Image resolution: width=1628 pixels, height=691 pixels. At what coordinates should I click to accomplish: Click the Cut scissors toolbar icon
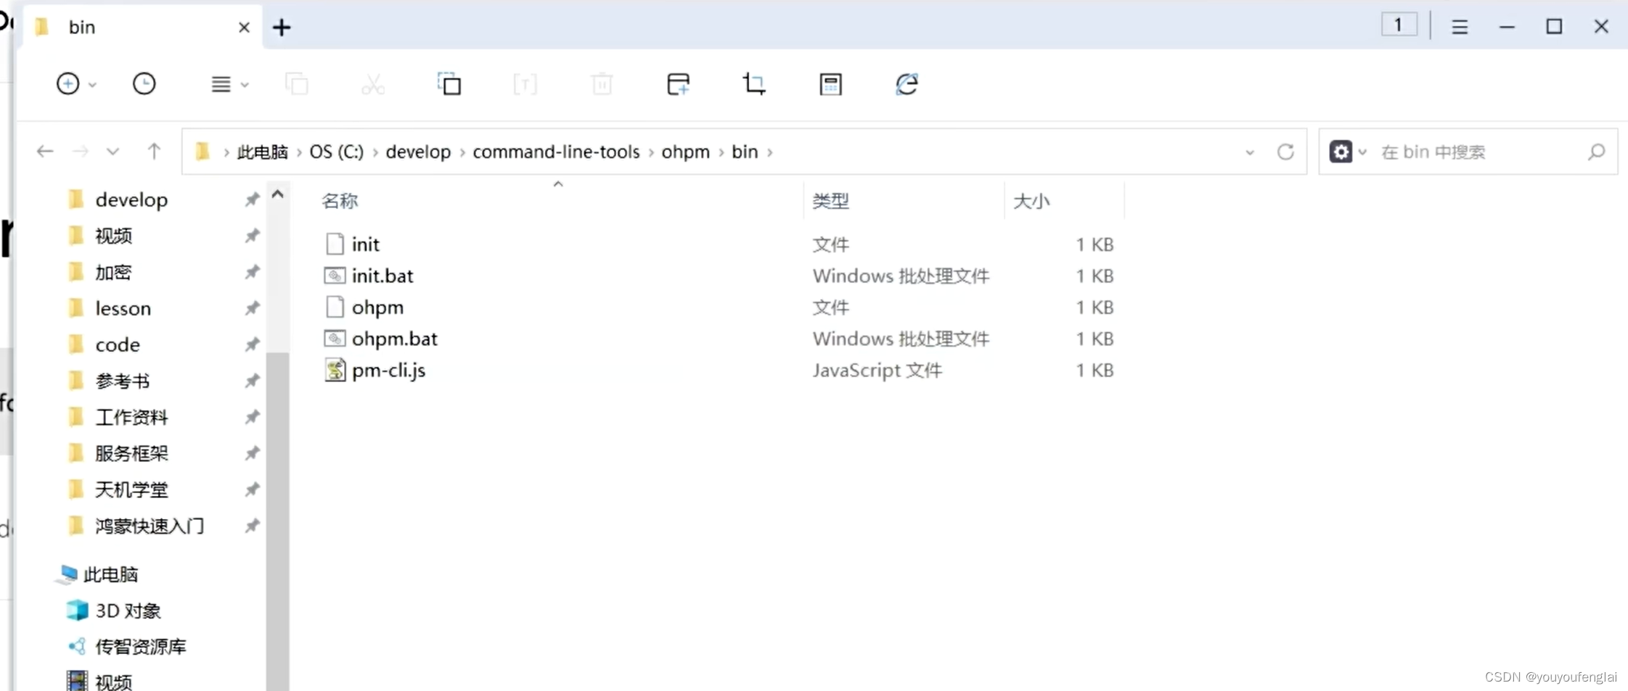click(x=373, y=84)
